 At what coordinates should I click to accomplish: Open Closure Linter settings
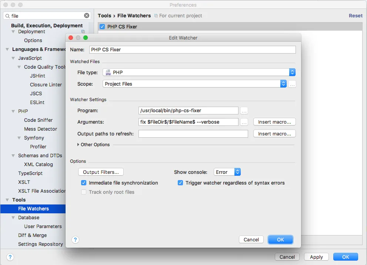point(46,85)
